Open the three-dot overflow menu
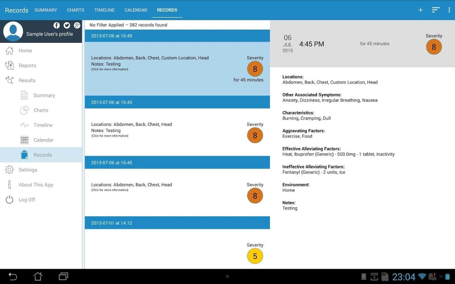The height and width of the screenshot is (284, 455). [x=449, y=10]
